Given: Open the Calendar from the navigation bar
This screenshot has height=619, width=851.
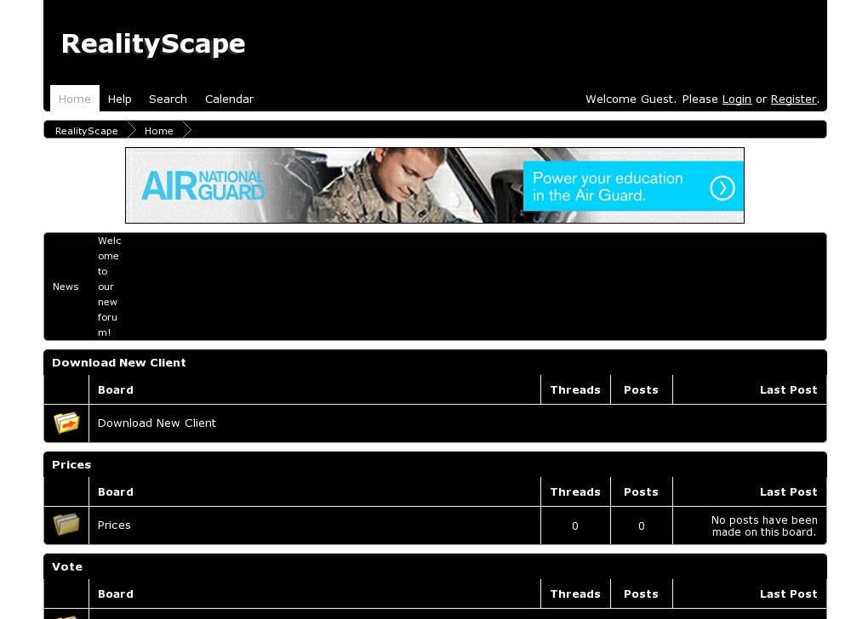Looking at the screenshot, I should [229, 99].
